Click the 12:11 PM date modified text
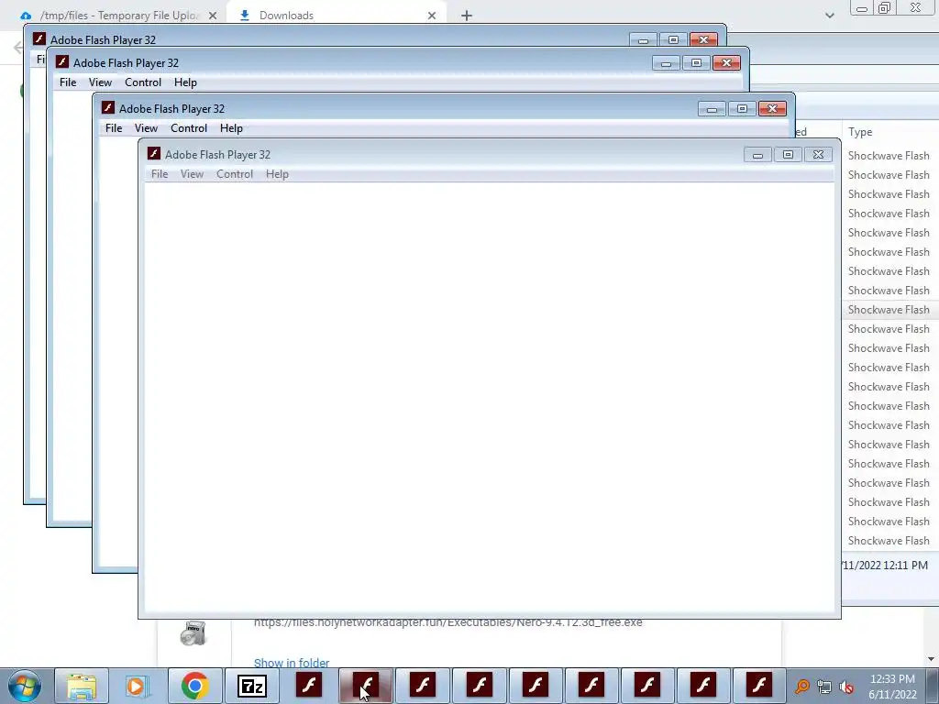 tap(884, 565)
